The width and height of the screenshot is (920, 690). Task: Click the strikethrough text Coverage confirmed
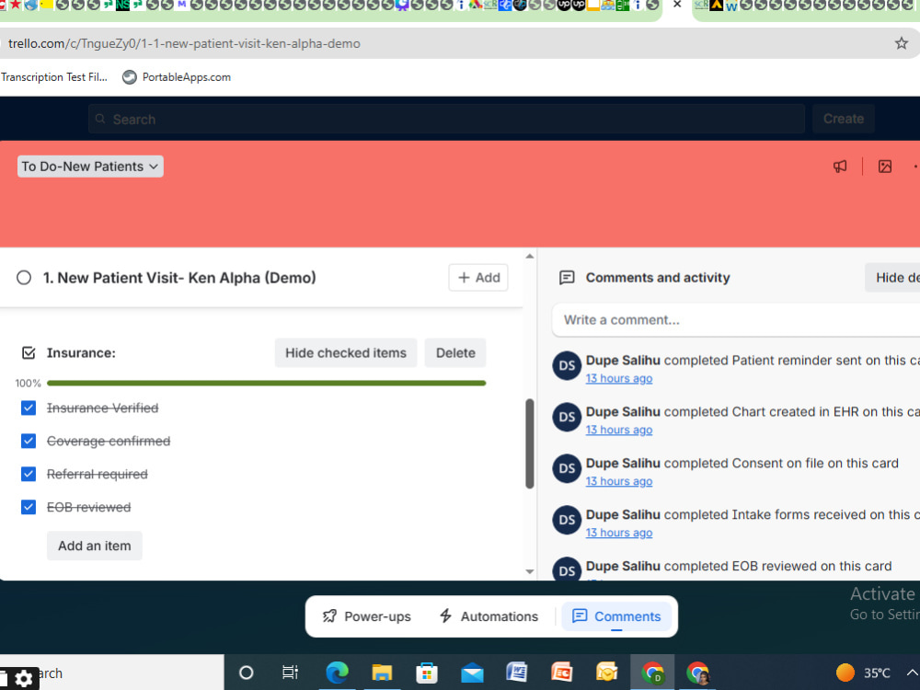coord(109,441)
